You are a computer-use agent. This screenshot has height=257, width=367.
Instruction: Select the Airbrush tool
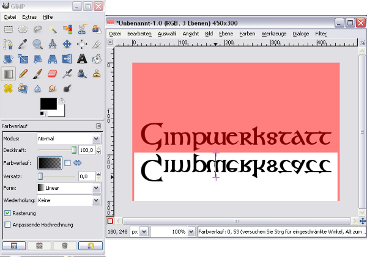pos(67,74)
